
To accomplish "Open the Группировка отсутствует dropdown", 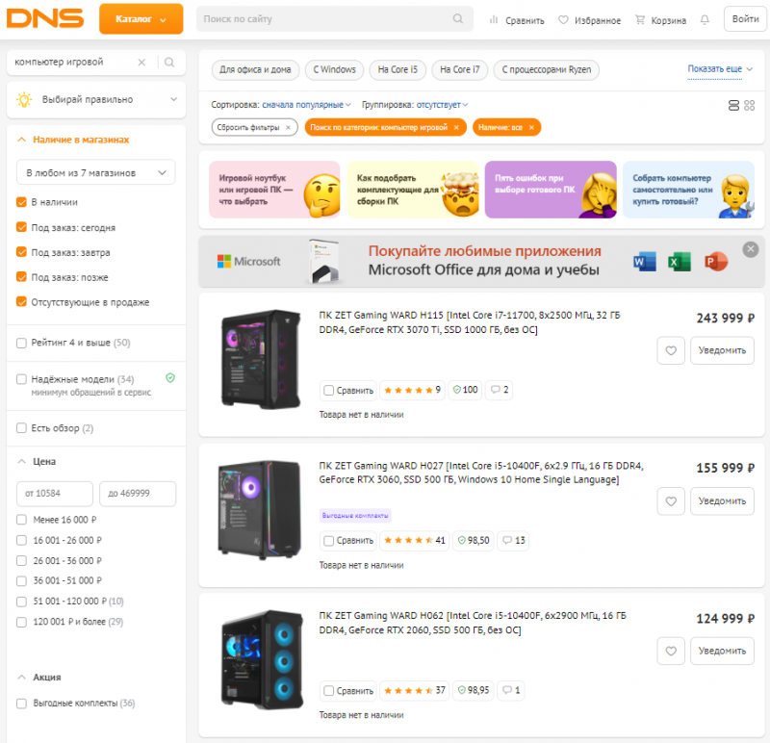I will [442, 105].
